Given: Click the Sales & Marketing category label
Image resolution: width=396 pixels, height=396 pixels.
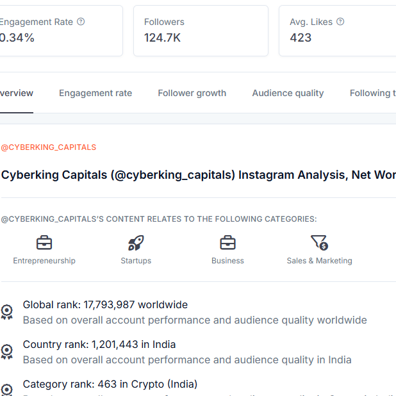Looking at the screenshot, I should click(320, 261).
